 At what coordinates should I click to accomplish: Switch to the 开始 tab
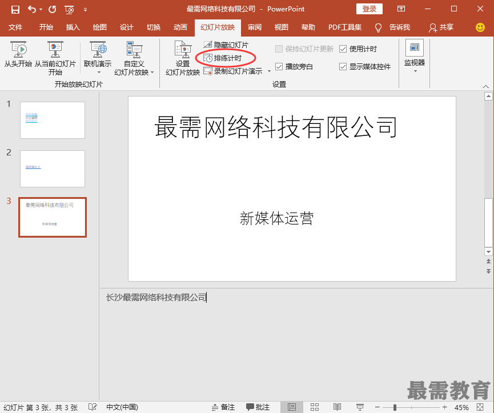[46, 27]
